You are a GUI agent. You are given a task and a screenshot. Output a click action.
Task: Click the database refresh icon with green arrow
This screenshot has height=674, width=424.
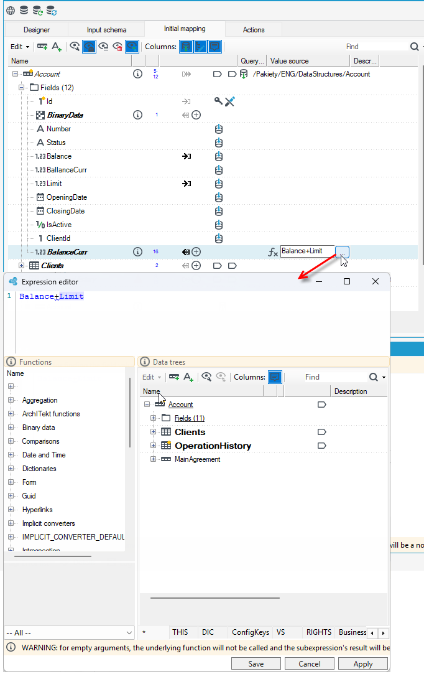point(37,11)
